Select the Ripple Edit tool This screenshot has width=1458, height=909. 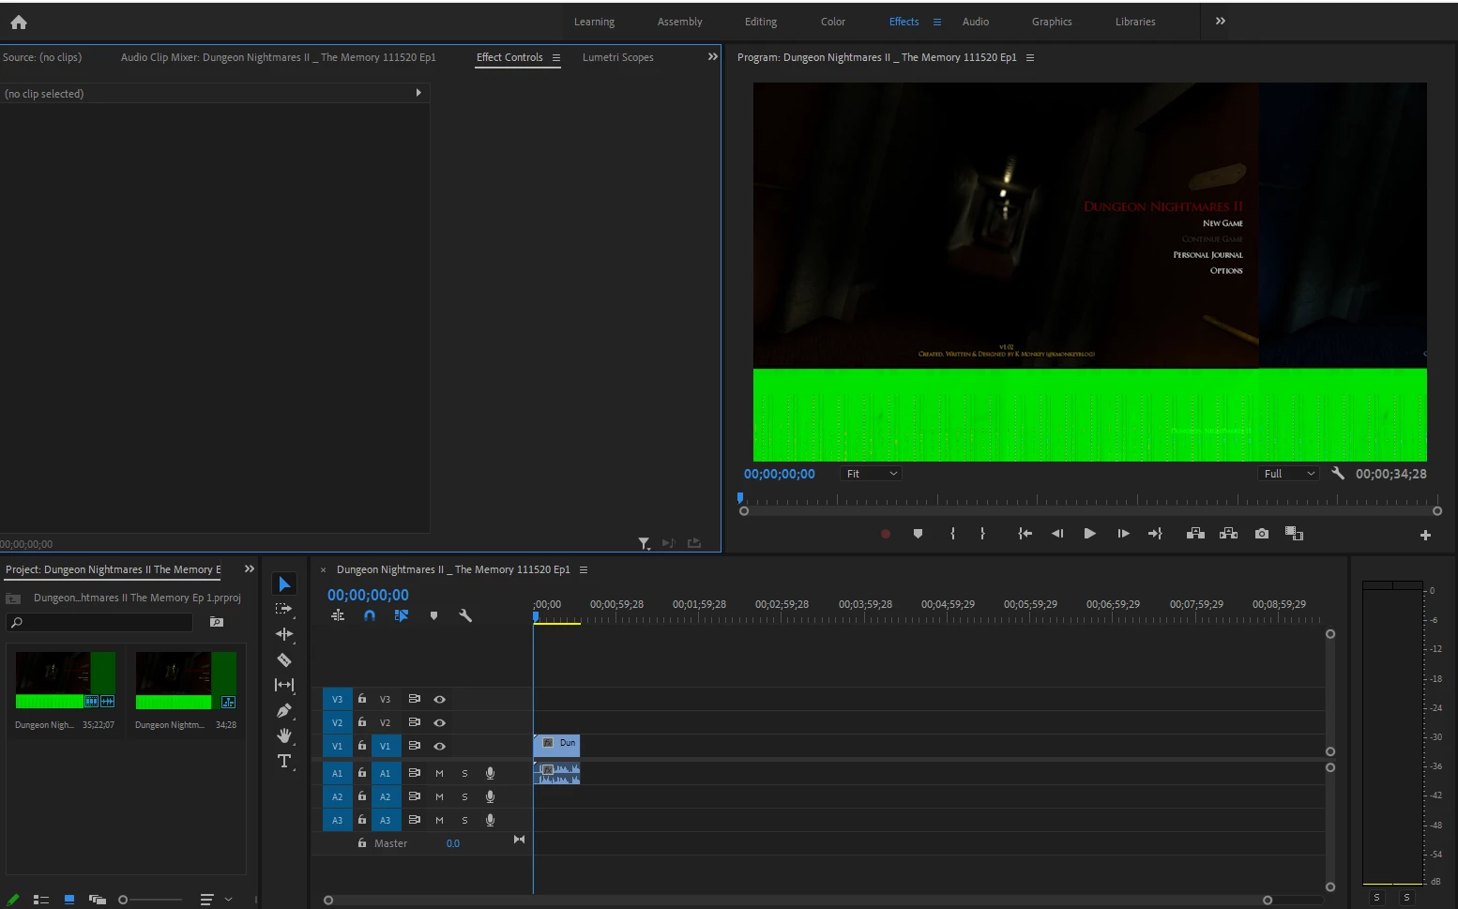point(284,634)
